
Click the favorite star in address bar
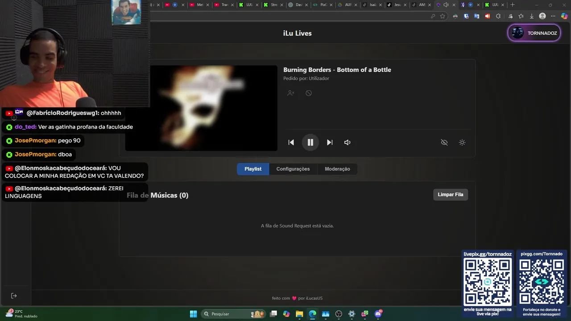443,16
